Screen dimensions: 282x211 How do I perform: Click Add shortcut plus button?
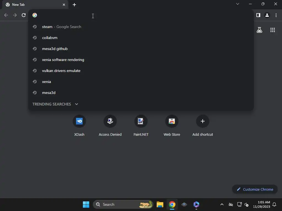pos(202,121)
